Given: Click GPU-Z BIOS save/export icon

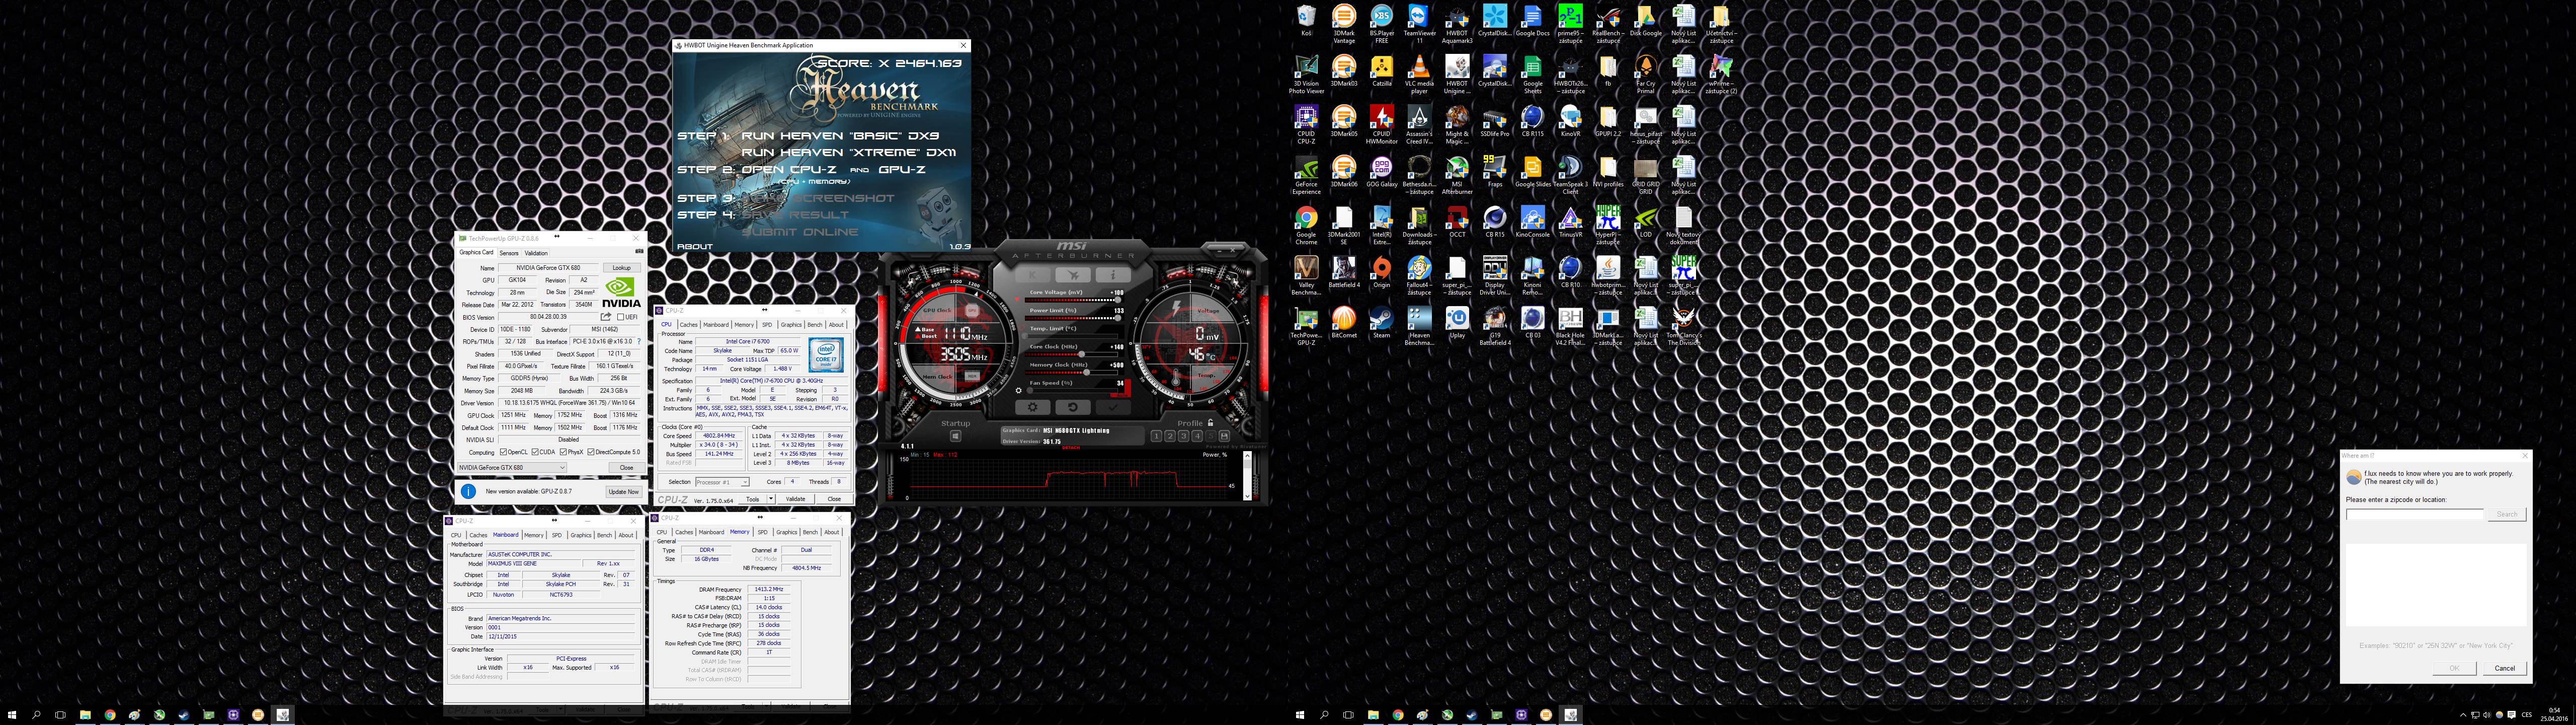Looking at the screenshot, I should click(x=606, y=317).
